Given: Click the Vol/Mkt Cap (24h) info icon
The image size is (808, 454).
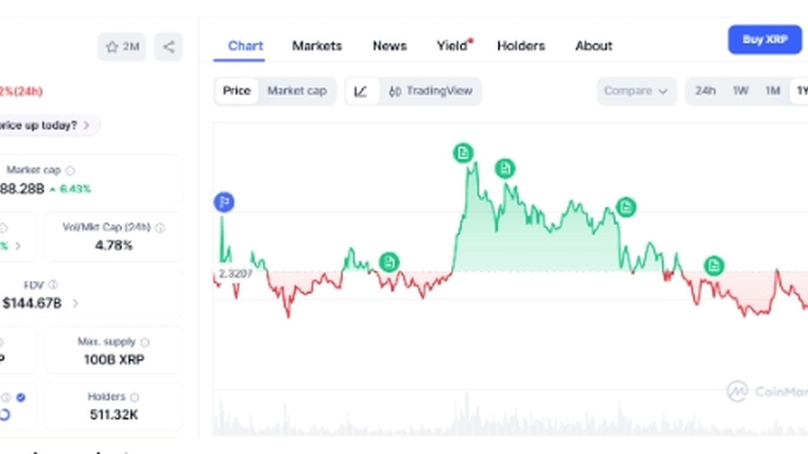Looking at the screenshot, I should [160, 228].
